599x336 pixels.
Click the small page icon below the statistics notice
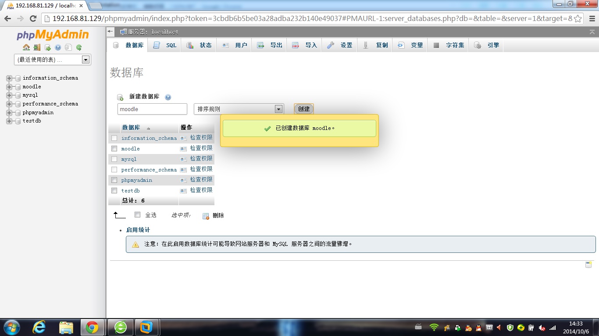click(588, 265)
